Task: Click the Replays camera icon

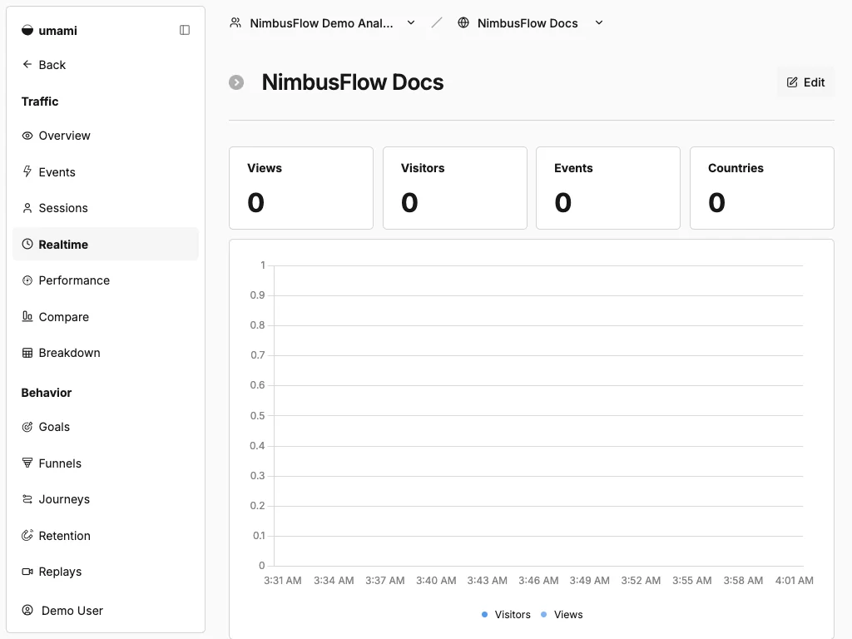Action: coord(27,572)
